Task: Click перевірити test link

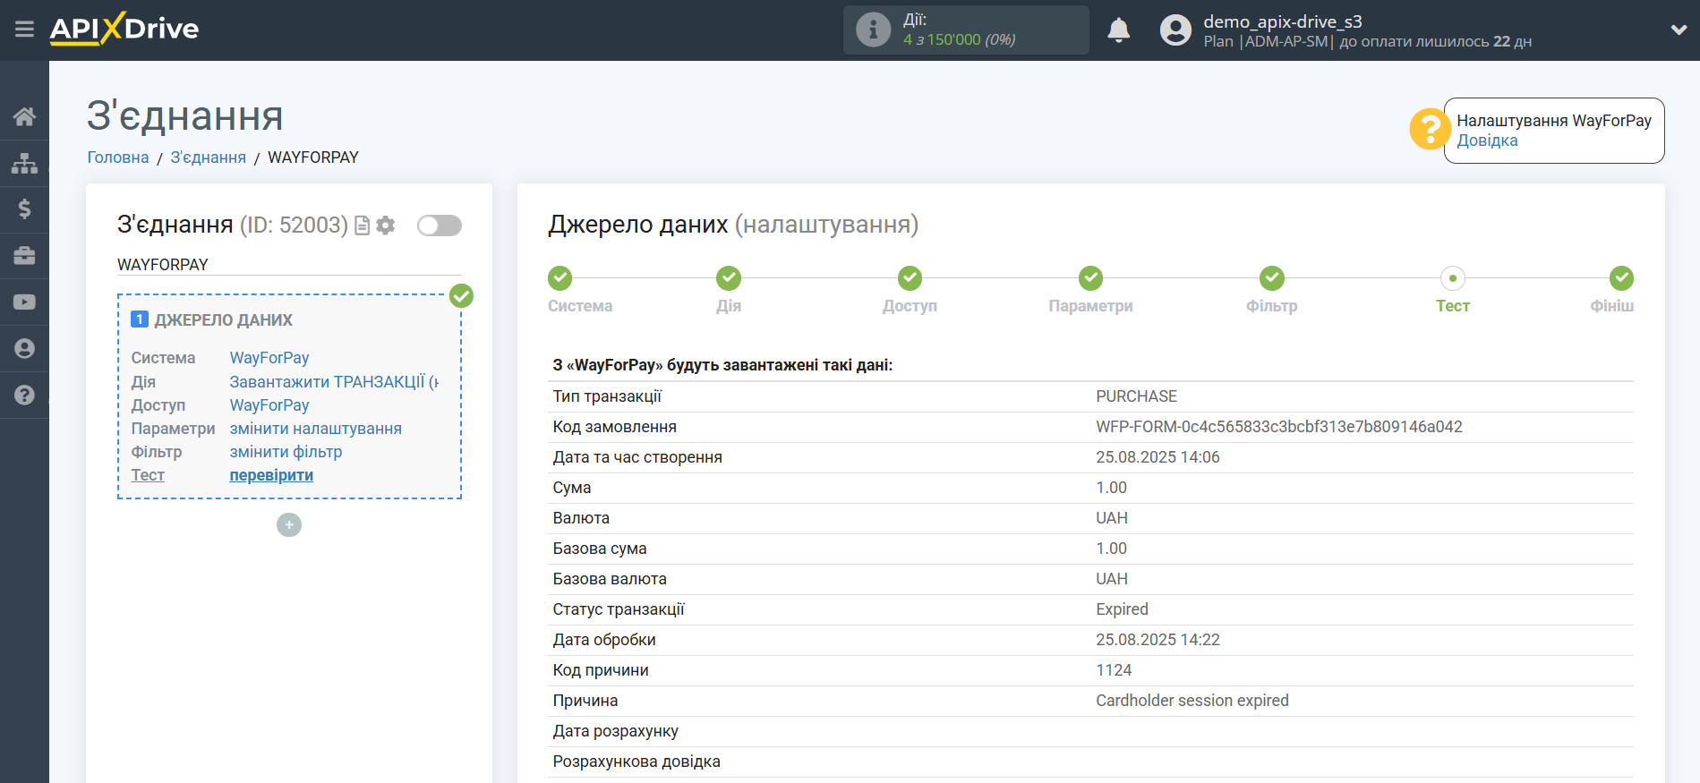Action: tap(271, 475)
